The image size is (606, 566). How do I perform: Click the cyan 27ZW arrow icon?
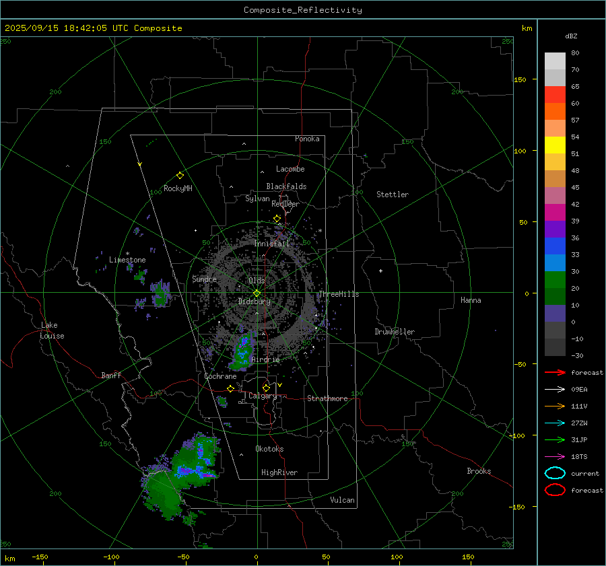point(555,423)
